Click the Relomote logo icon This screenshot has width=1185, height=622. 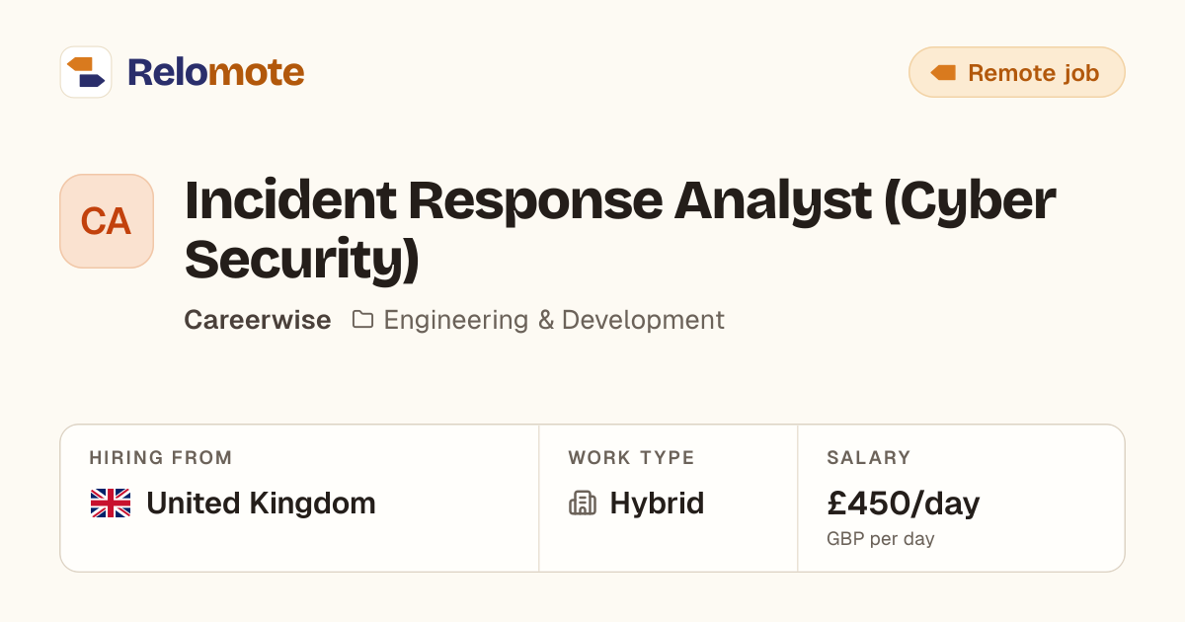(86, 72)
